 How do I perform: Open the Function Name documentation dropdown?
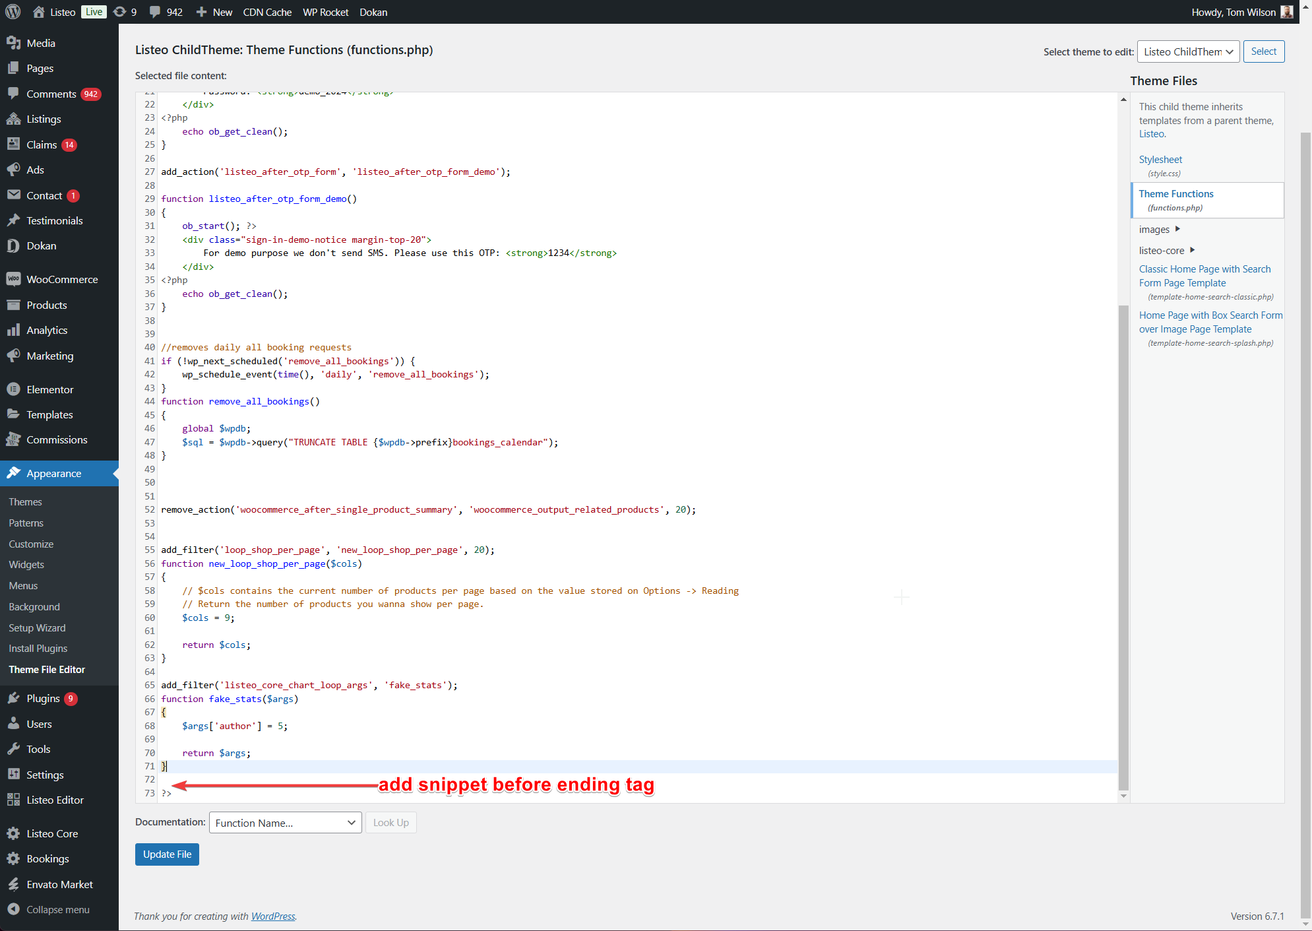[x=285, y=822]
